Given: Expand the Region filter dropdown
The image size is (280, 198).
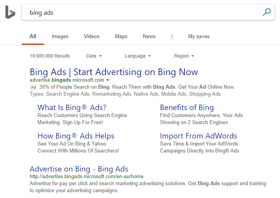Looking at the screenshot, I should 184,56.
